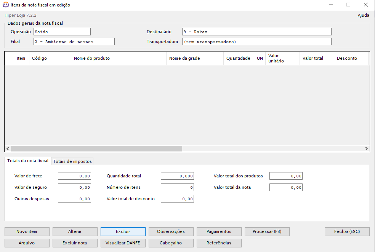Click the UN column header

[x=260, y=58]
